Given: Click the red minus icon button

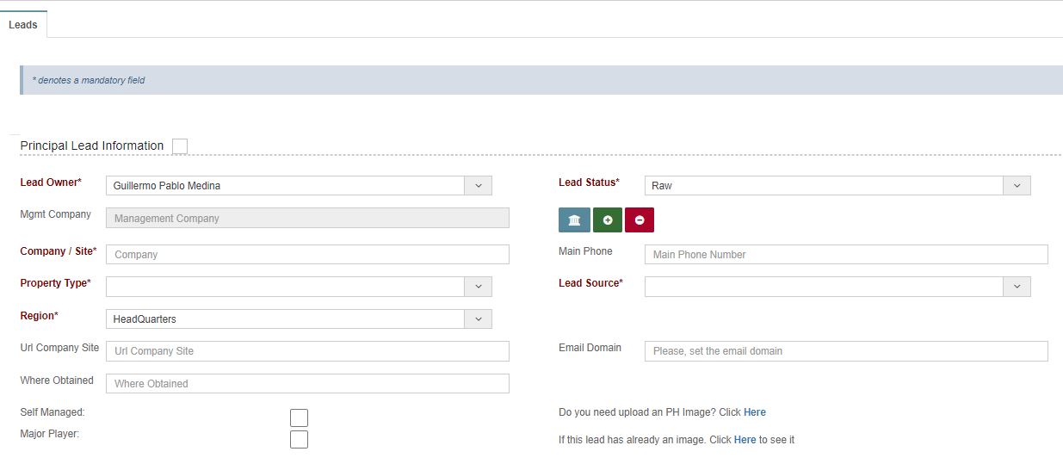Looking at the screenshot, I should click(x=640, y=220).
